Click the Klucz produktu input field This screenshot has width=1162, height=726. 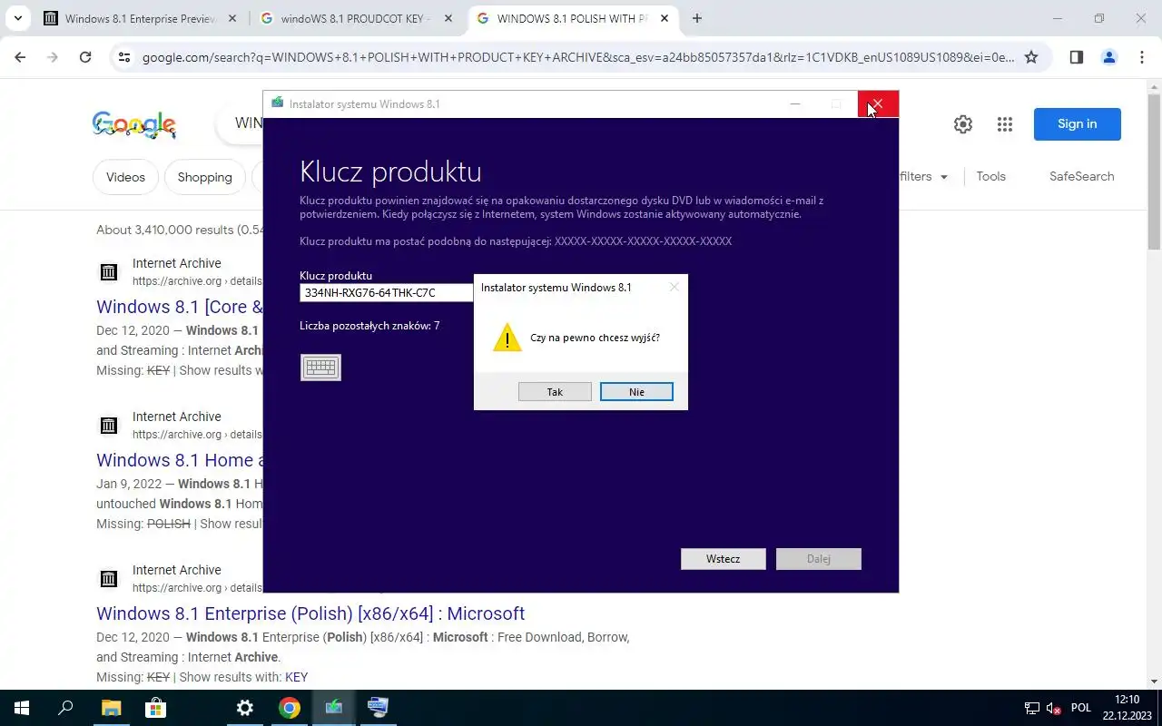(x=387, y=293)
